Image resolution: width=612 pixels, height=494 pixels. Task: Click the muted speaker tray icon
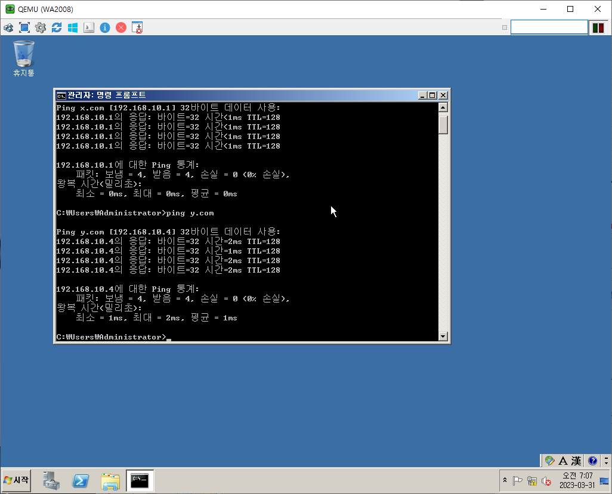pos(546,481)
